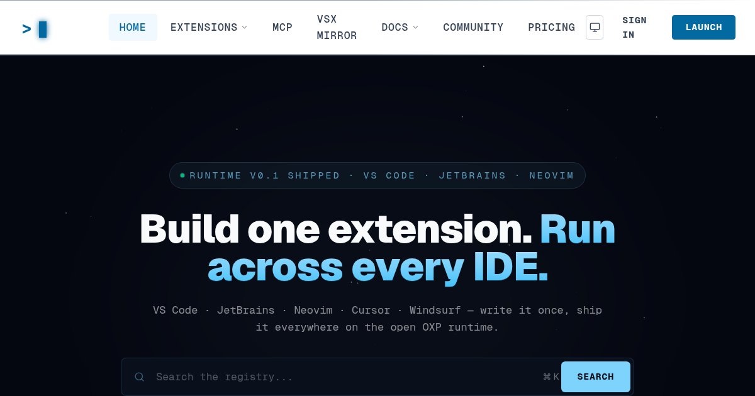The width and height of the screenshot is (755, 396).
Task: Click the Launch button
Action: coord(703,28)
